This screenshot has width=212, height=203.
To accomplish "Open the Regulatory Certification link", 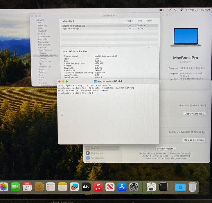I will pos(181,153).
